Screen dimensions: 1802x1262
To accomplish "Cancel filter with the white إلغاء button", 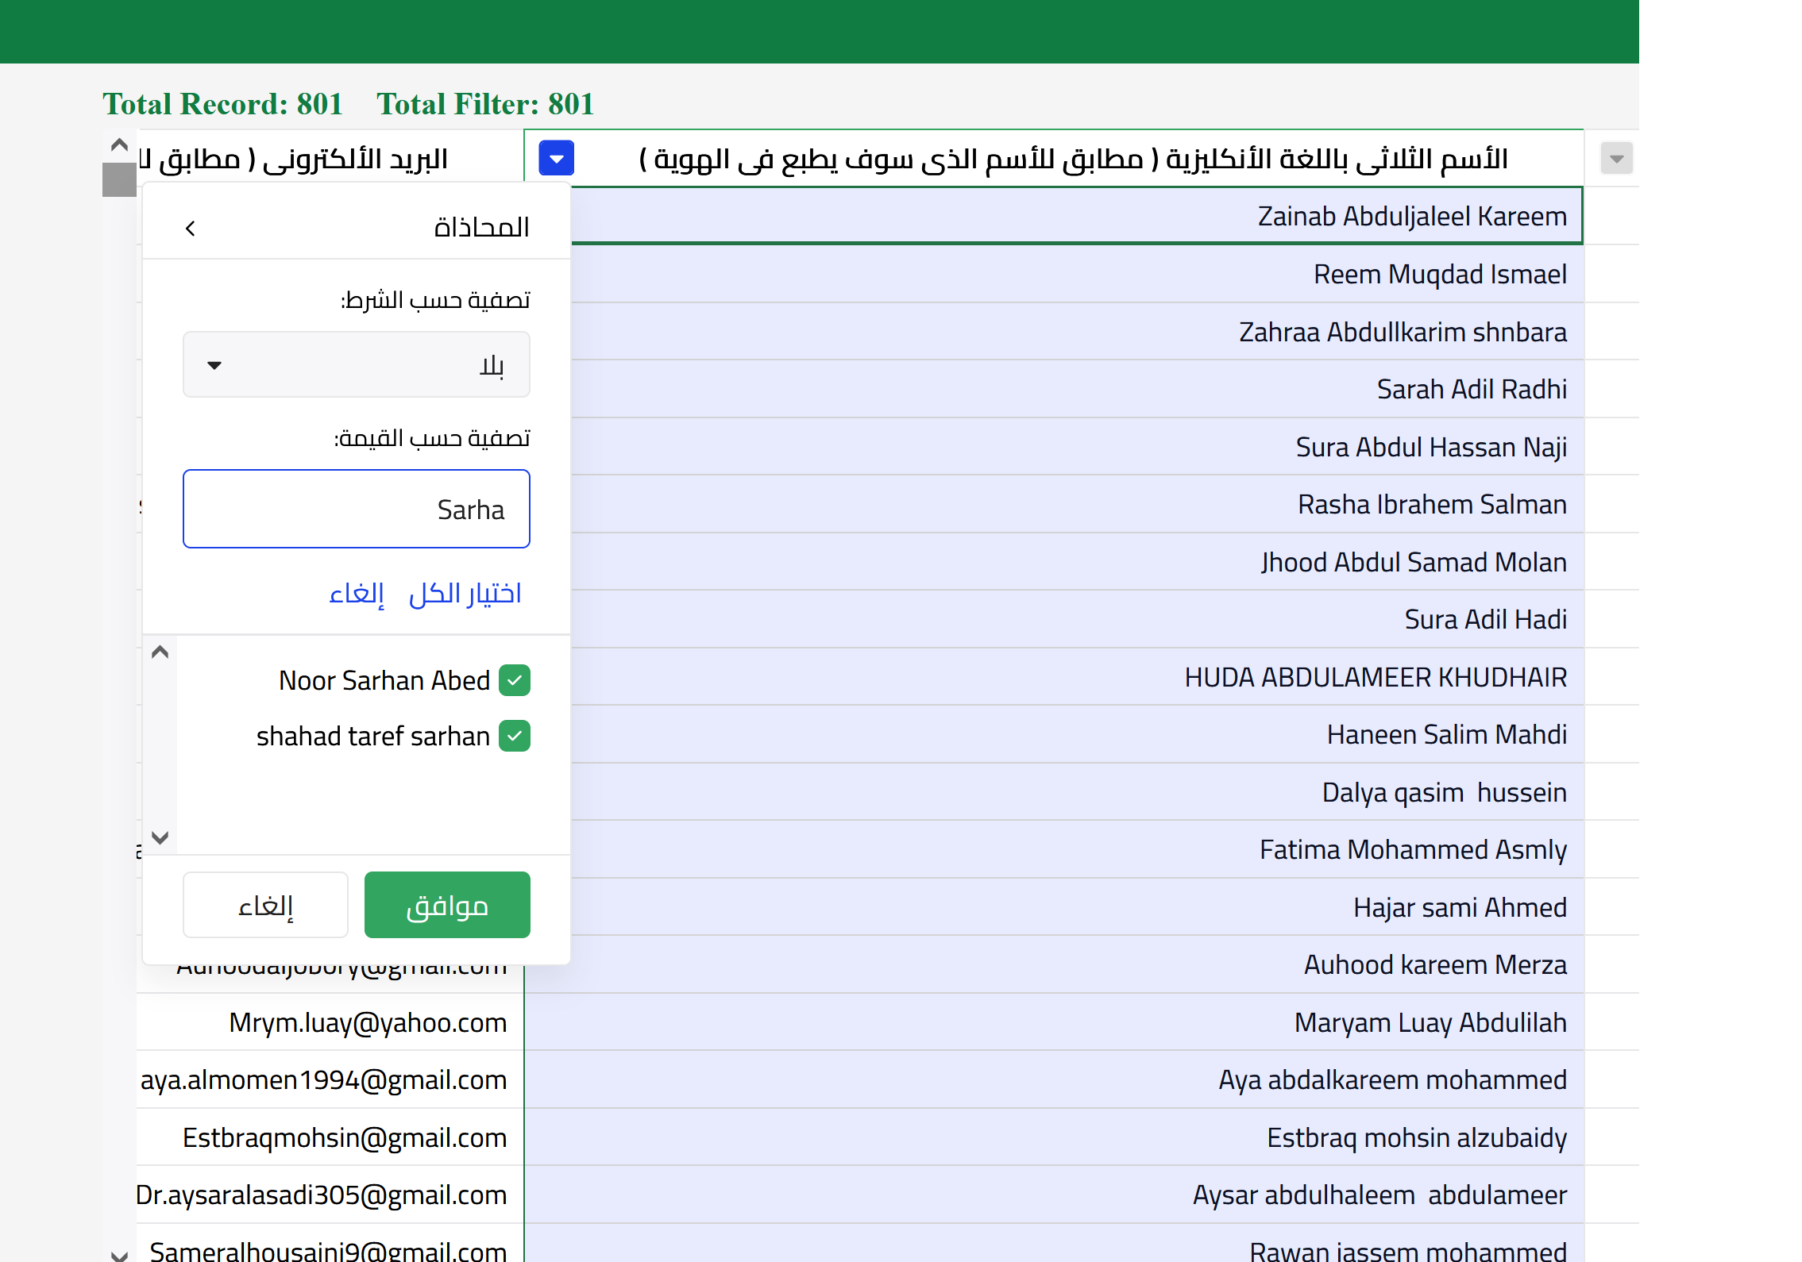I will (x=265, y=905).
